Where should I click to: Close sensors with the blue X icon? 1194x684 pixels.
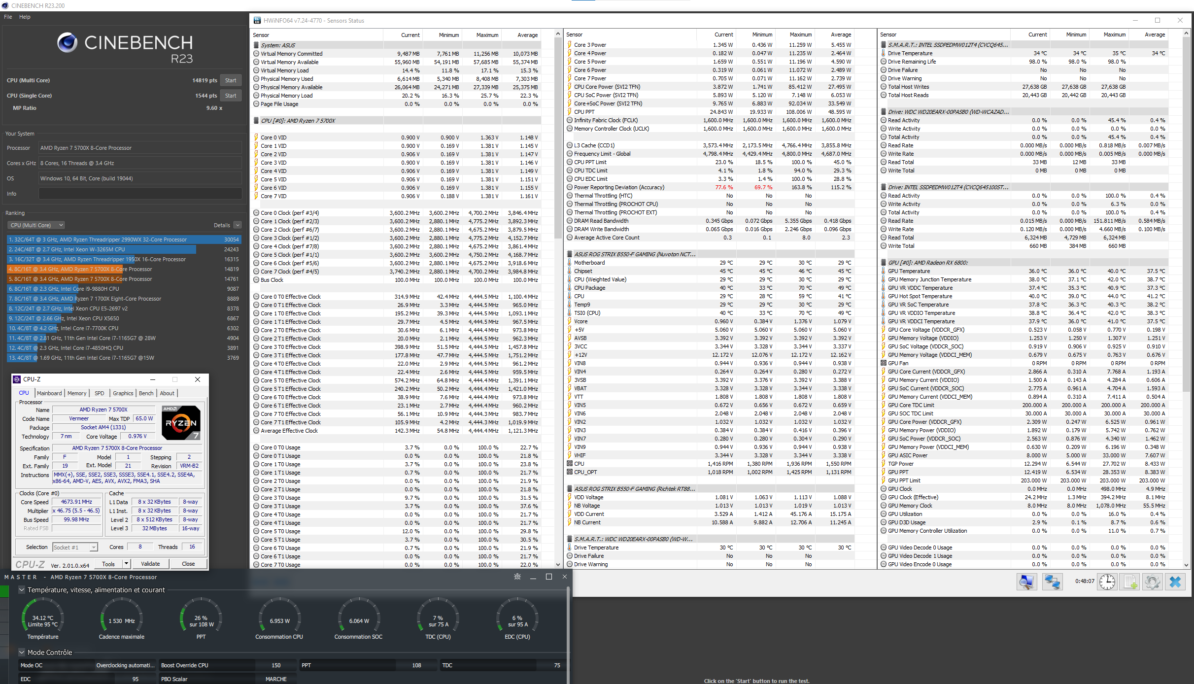[1175, 582]
